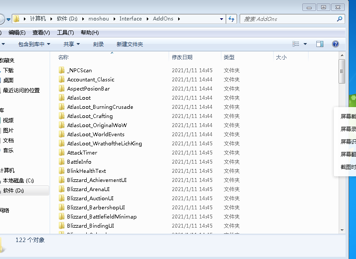Click the 新建文件夹 button
This screenshot has width=356, height=259.
[129, 44]
